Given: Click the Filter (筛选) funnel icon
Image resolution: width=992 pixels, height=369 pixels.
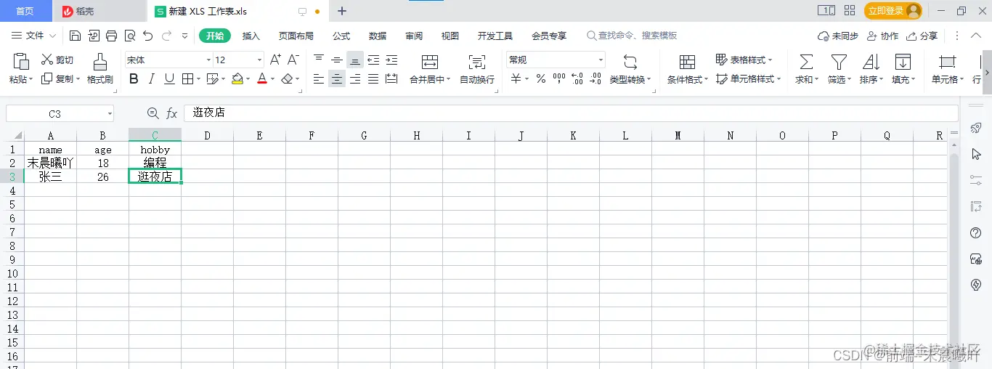Looking at the screenshot, I should pos(839,62).
